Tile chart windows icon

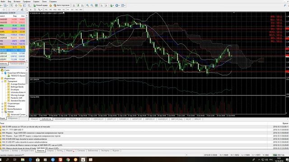click(x=96, y=5)
